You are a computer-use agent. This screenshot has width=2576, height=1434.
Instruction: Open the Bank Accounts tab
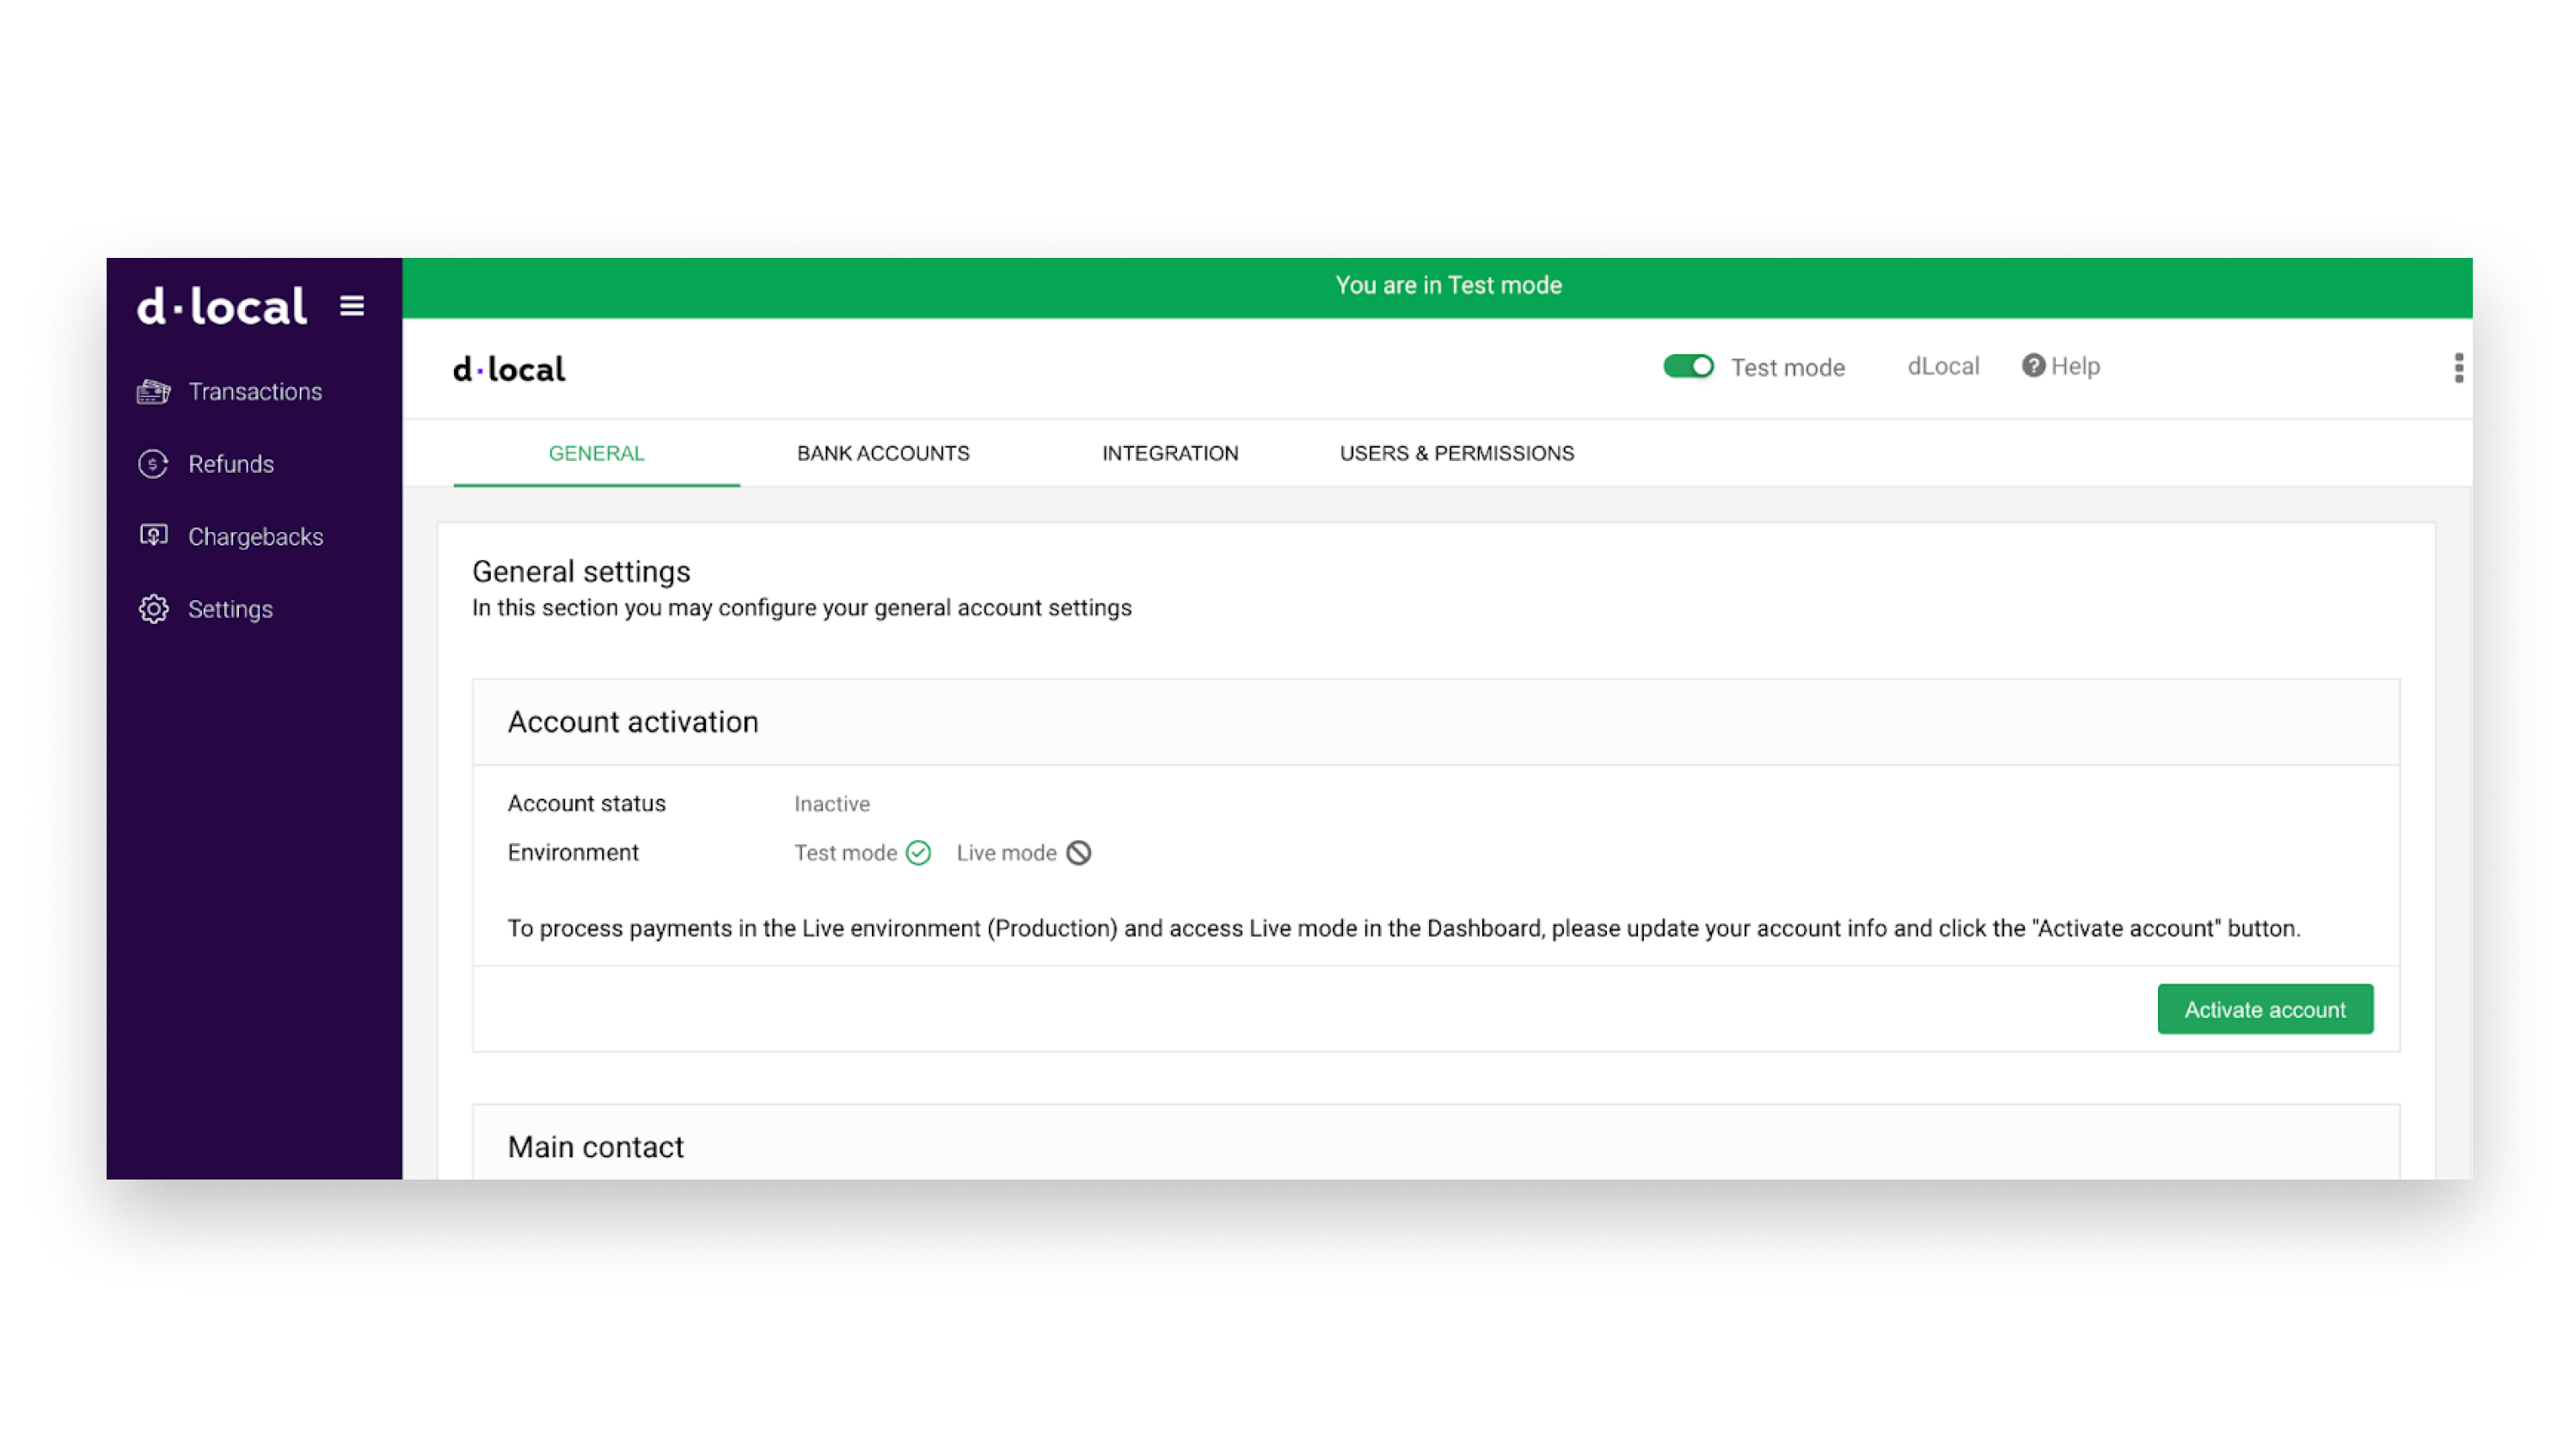883,453
